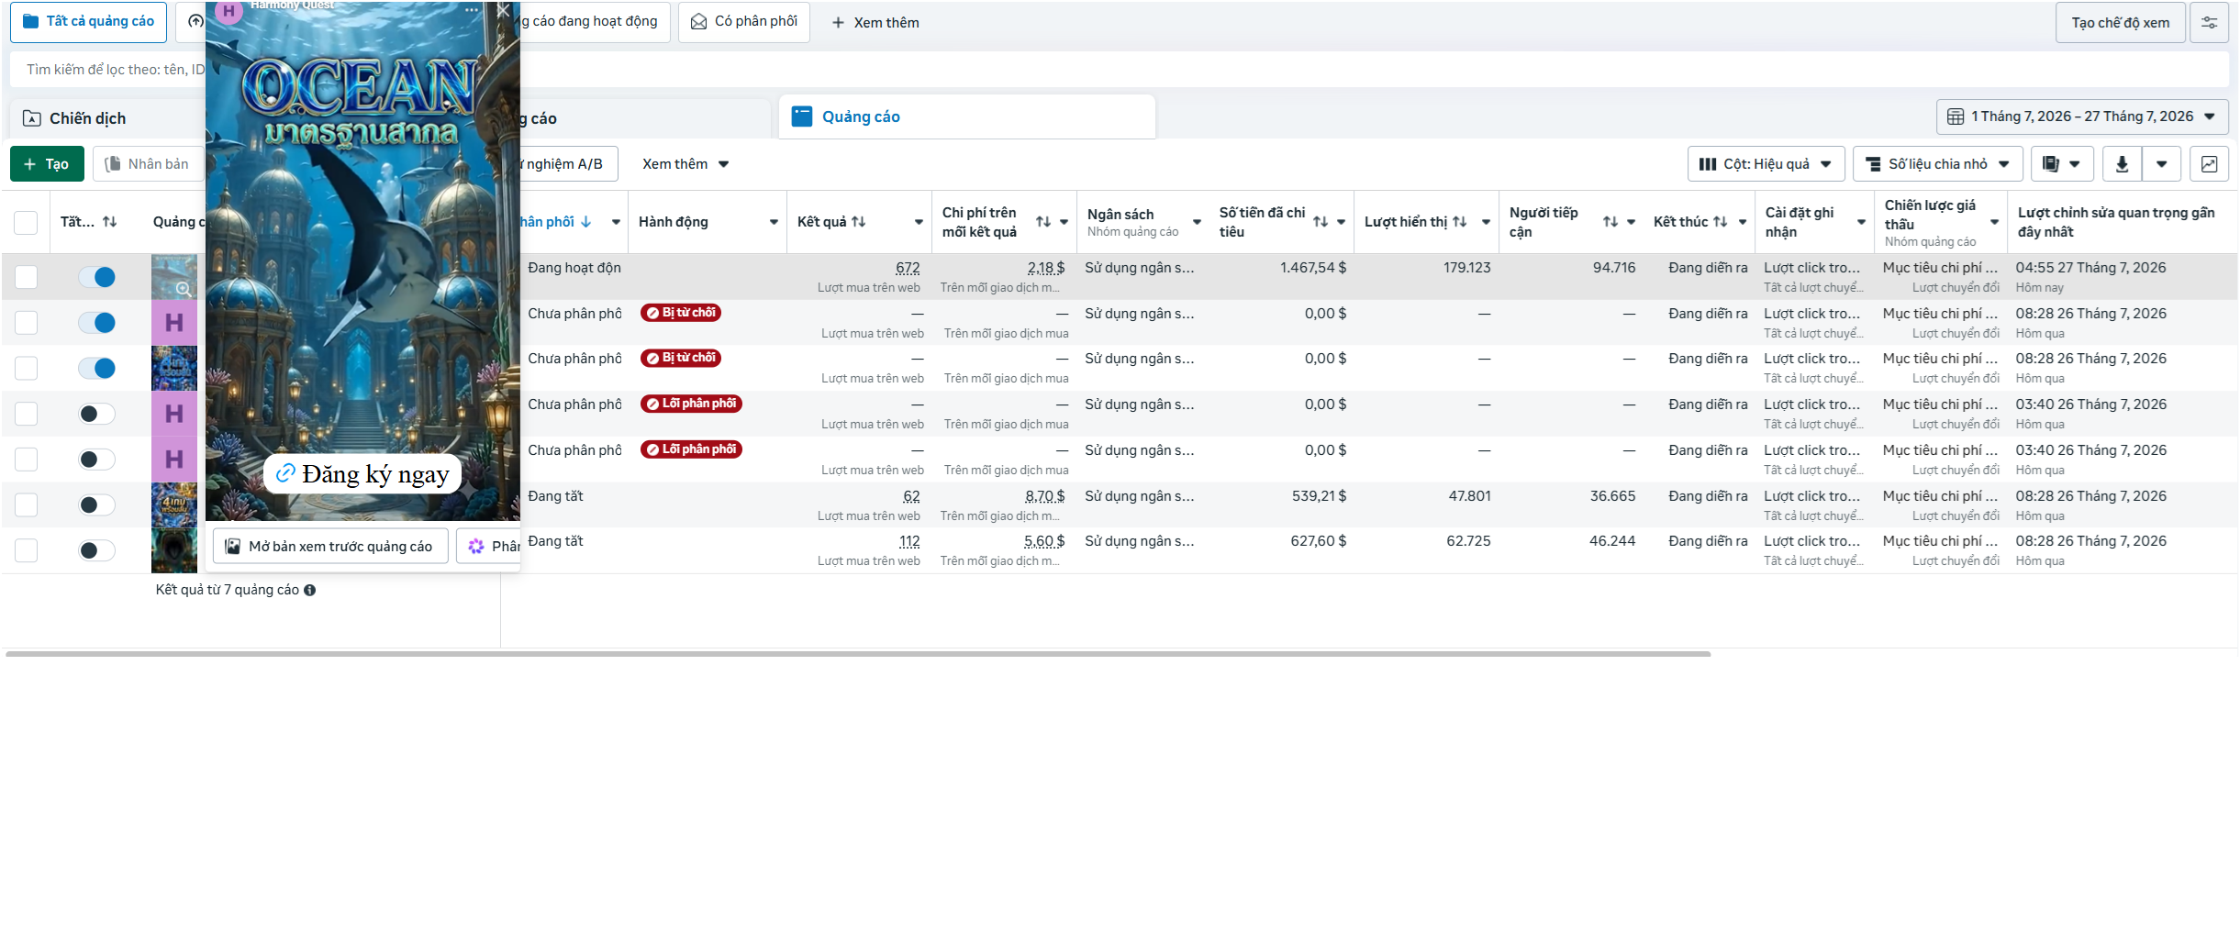The height and width of the screenshot is (931, 2240).
Task: Open the Cột: Hiệu quả dropdown
Action: pyautogui.click(x=1766, y=164)
